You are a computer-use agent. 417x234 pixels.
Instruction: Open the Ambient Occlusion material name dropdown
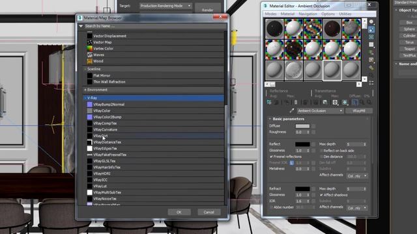point(320,111)
